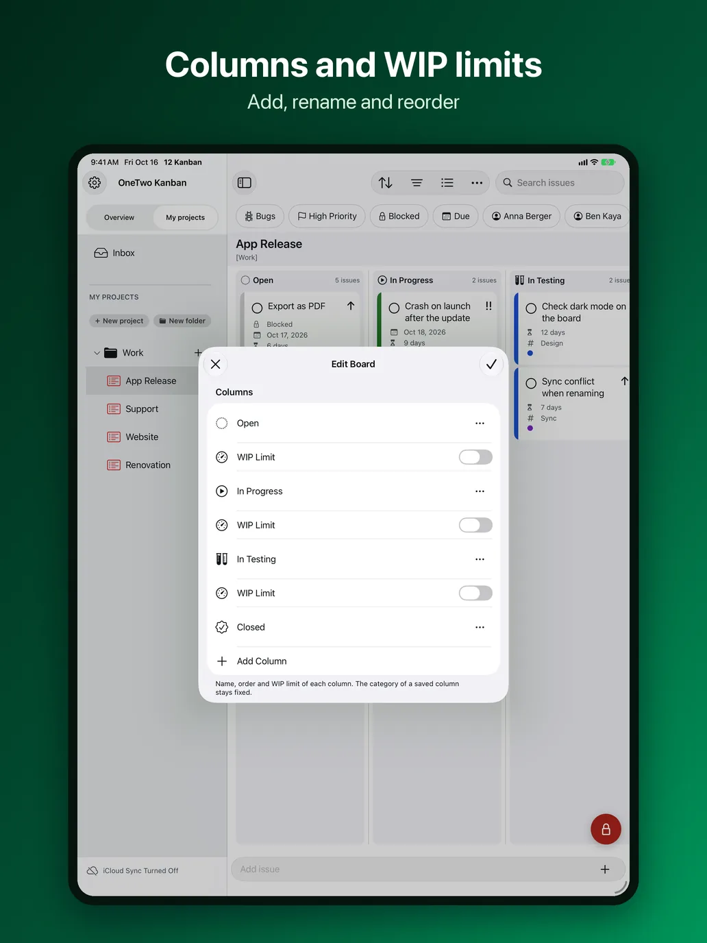Mark Crash on launch issue complete
Image resolution: width=707 pixels, height=943 pixels.
395,308
